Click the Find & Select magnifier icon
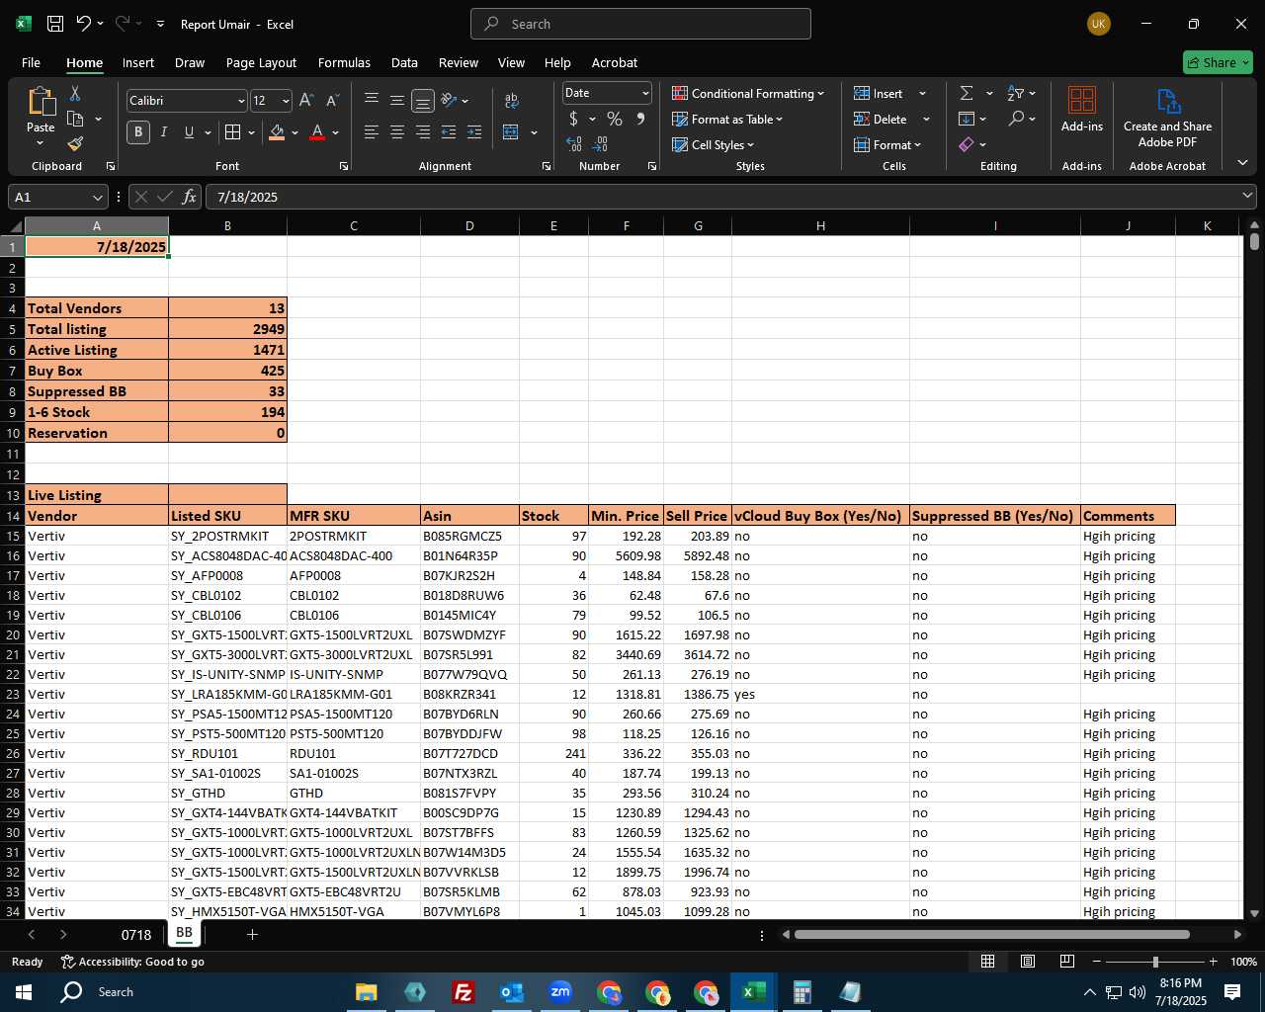The height and width of the screenshot is (1012, 1265). pyautogui.click(x=1016, y=119)
